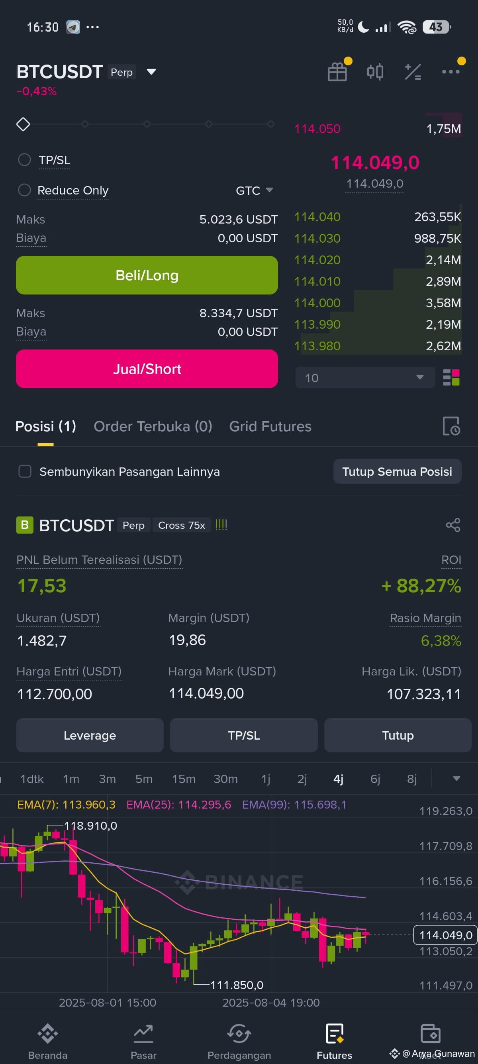
Task: Enable the Reduce Only option
Action: point(24,190)
